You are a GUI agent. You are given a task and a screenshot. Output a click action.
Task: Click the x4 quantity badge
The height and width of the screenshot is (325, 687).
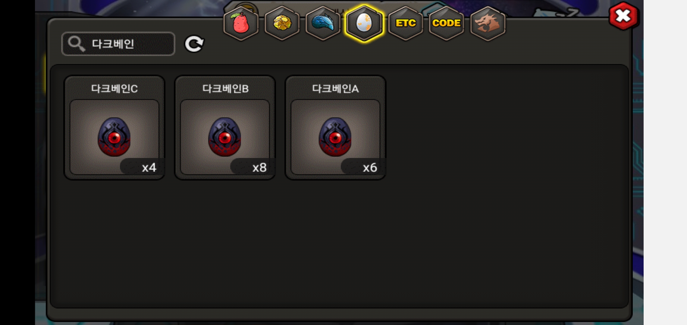pos(142,167)
